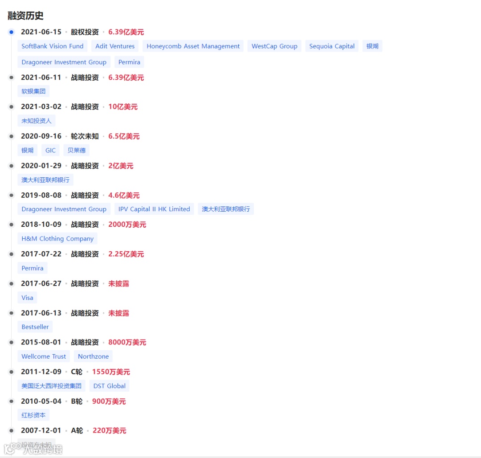The width and height of the screenshot is (481, 458).
Task: Select Bestseller investor tag
Action: point(35,327)
